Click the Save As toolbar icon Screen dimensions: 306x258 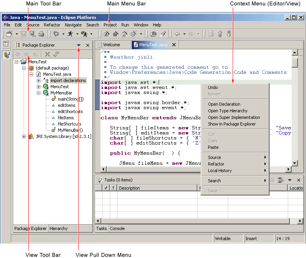click(x=33, y=34)
